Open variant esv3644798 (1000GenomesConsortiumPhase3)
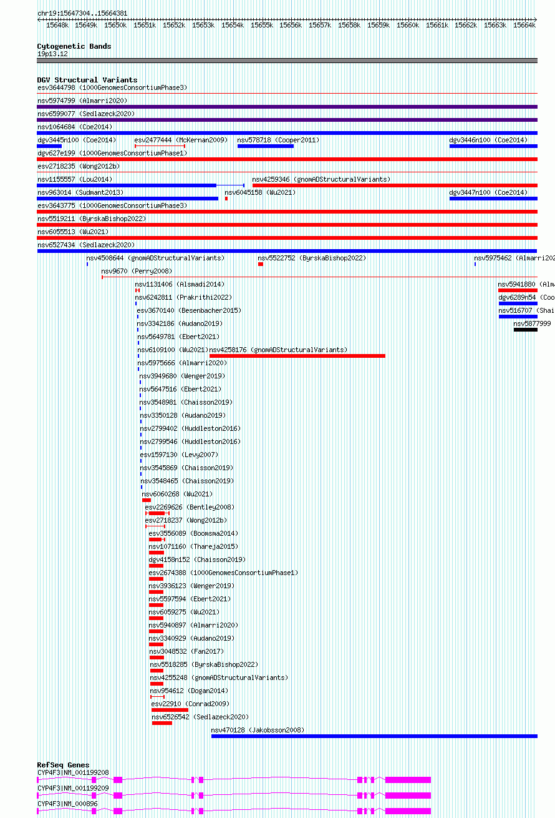The image size is (555, 818). (x=112, y=87)
